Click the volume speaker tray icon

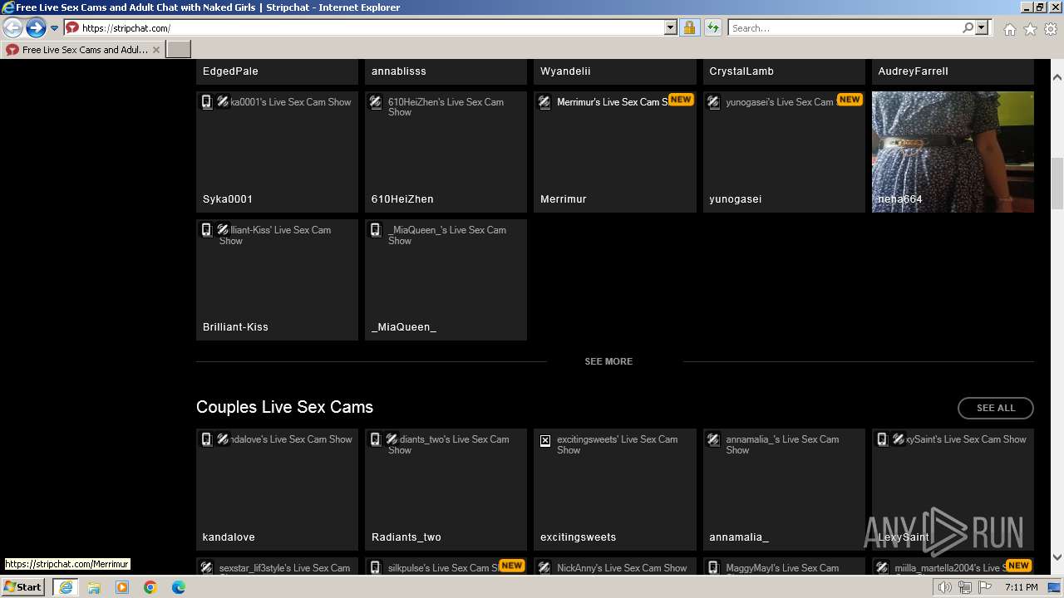tap(945, 587)
